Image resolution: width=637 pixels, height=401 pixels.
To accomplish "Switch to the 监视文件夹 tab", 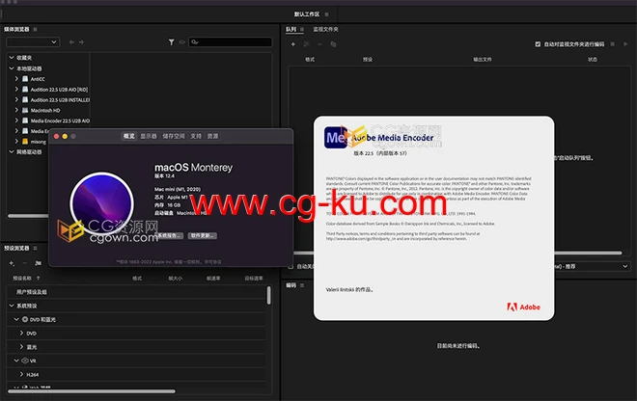I will (x=325, y=29).
